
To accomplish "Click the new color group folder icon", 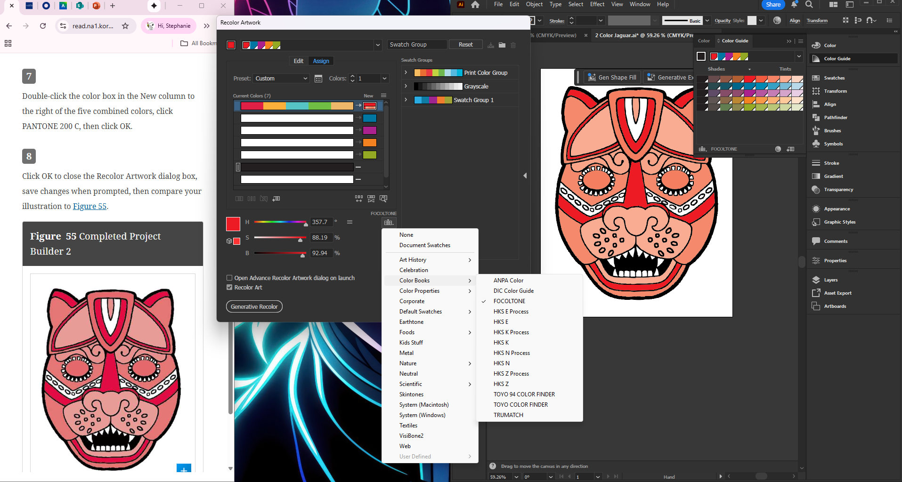I will 502,45.
